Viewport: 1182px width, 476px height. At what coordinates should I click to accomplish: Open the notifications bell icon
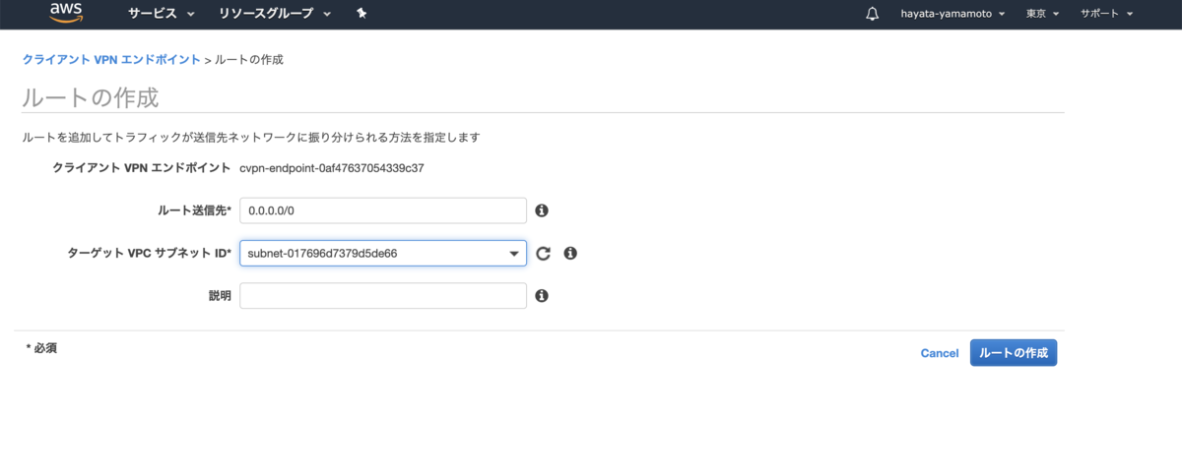coord(872,14)
